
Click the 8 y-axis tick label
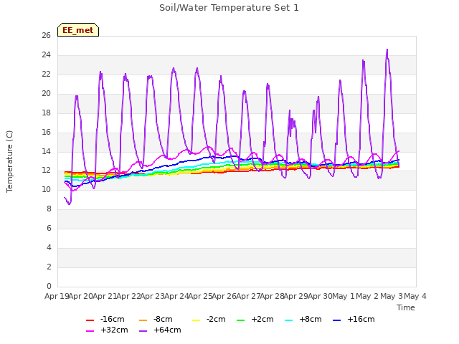(x=49, y=209)
